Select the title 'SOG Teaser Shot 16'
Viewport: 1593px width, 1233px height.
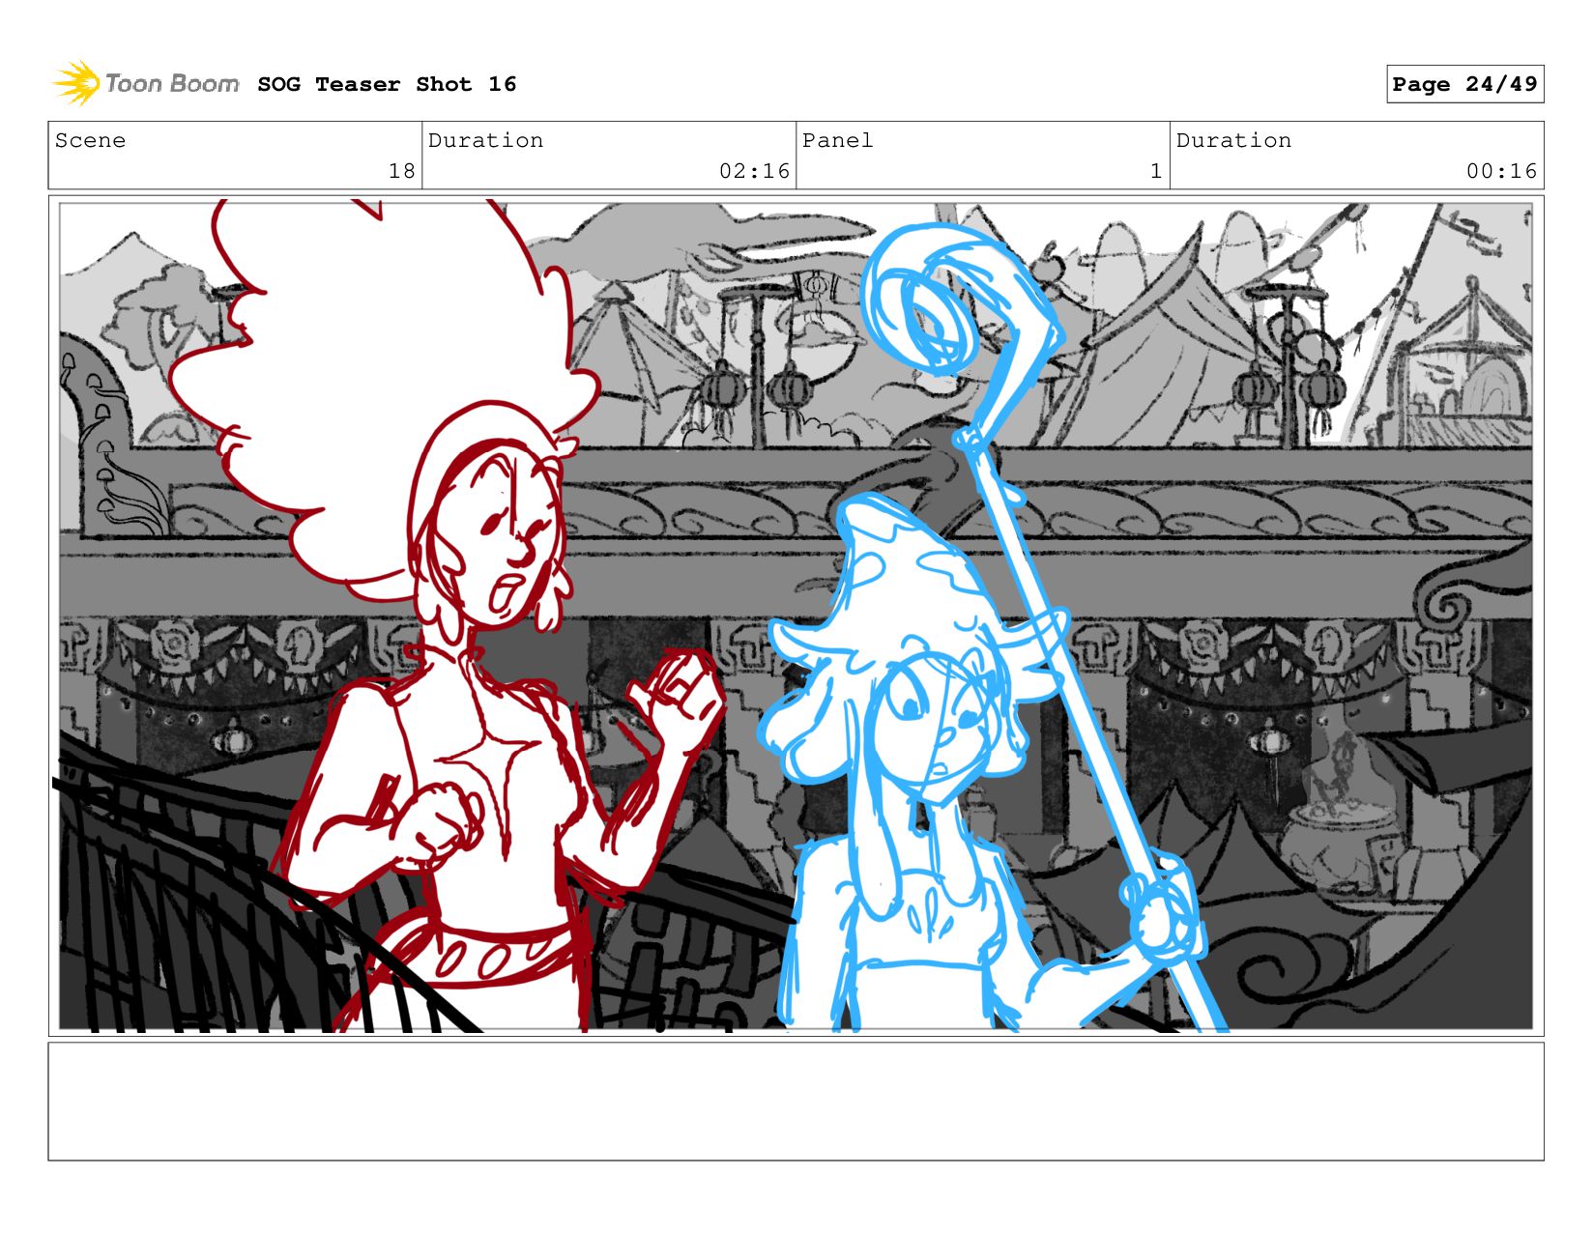387,84
